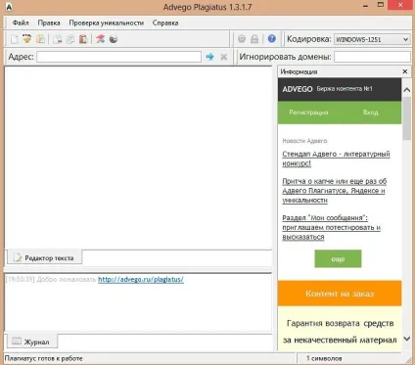Click the third toolbar icon with yellow pages
Viewport: 415px width, 365px height.
click(41, 39)
